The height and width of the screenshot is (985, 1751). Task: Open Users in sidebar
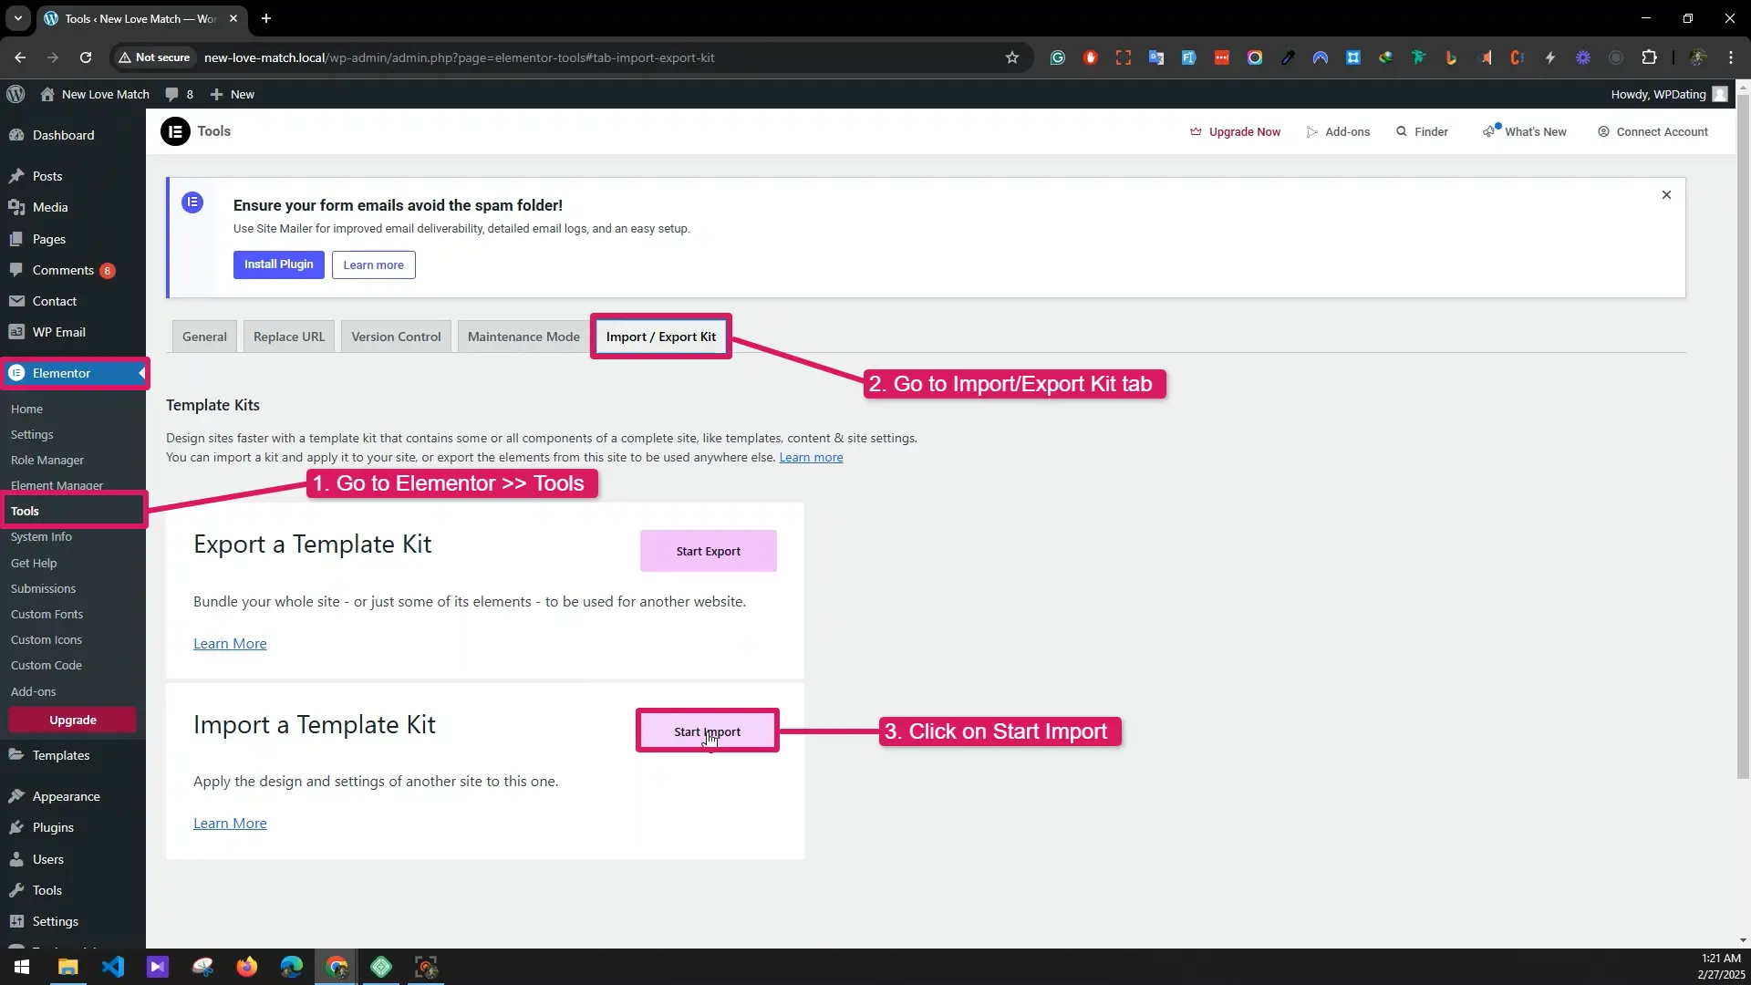[73, 859]
